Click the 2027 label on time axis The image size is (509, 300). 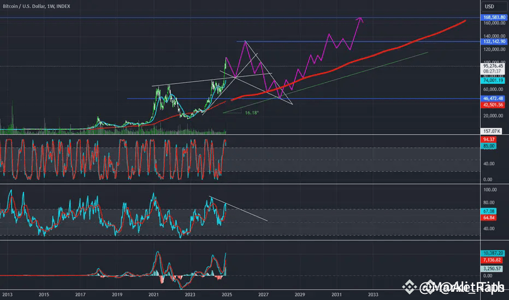[x=263, y=295]
